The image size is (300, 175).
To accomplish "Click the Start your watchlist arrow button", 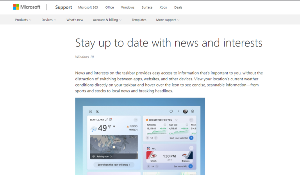I will (x=191, y=138).
